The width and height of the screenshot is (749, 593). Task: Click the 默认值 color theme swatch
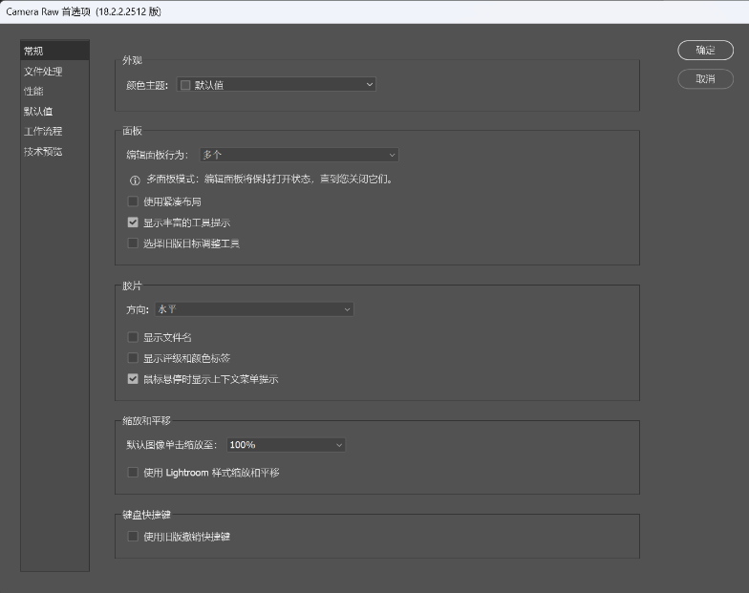(x=185, y=85)
